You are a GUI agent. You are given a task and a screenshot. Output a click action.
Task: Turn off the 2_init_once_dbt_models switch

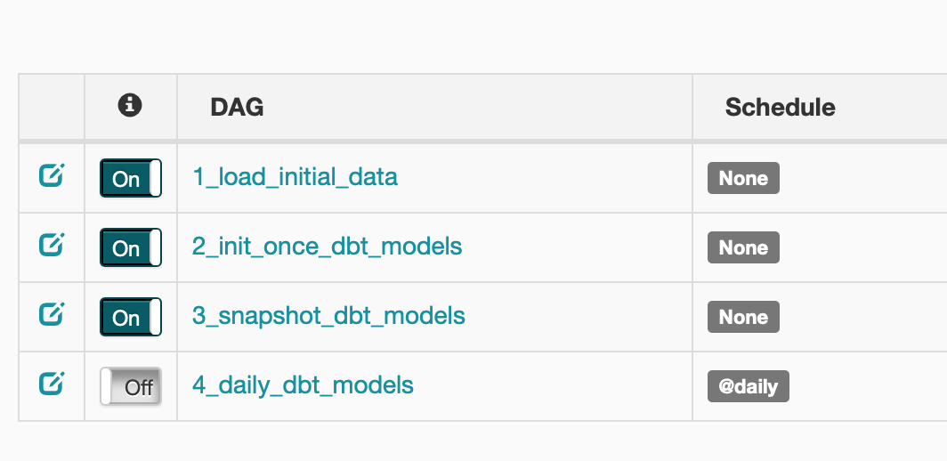(131, 247)
